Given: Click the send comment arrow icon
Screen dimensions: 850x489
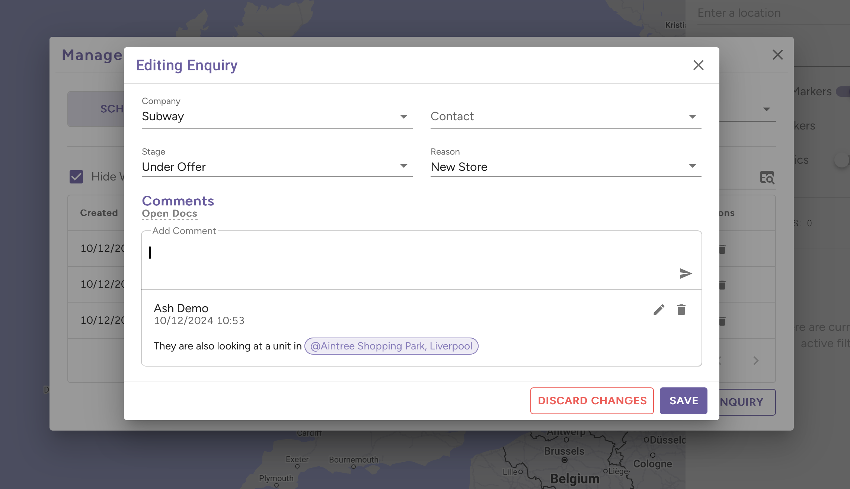Looking at the screenshot, I should click(x=685, y=274).
